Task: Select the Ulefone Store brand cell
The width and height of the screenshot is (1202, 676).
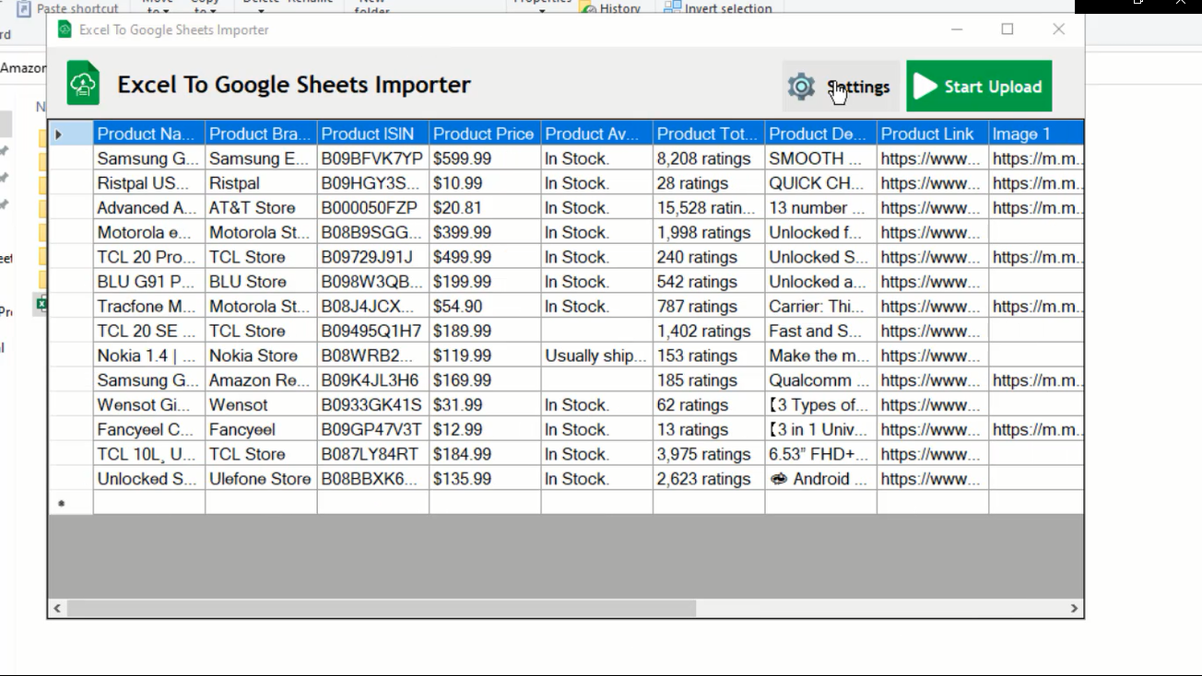Action: (261, 479)
